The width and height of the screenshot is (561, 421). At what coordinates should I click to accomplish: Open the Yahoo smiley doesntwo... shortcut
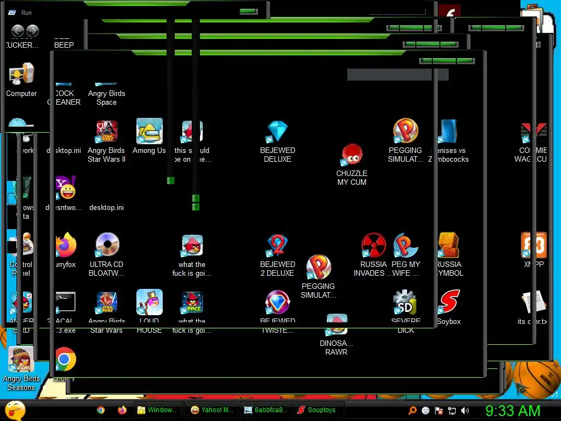click(x=66, y=188)
